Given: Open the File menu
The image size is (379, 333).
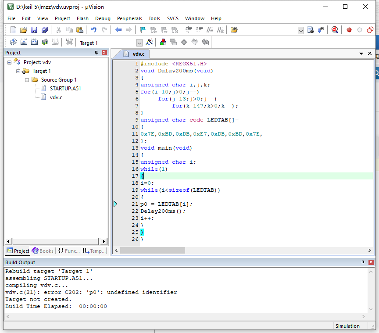Looking at the screenshot, I should (x=11, y=18).
